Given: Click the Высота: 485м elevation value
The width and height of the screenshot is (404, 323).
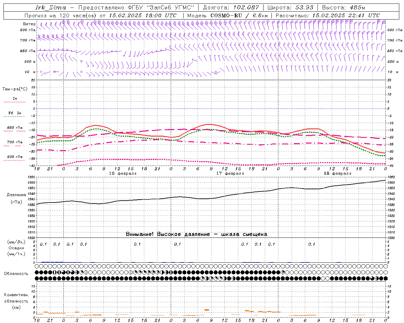Looking at the screenshot, I should 343,8.
